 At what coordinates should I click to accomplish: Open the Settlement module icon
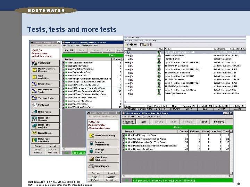click(35, 105)
